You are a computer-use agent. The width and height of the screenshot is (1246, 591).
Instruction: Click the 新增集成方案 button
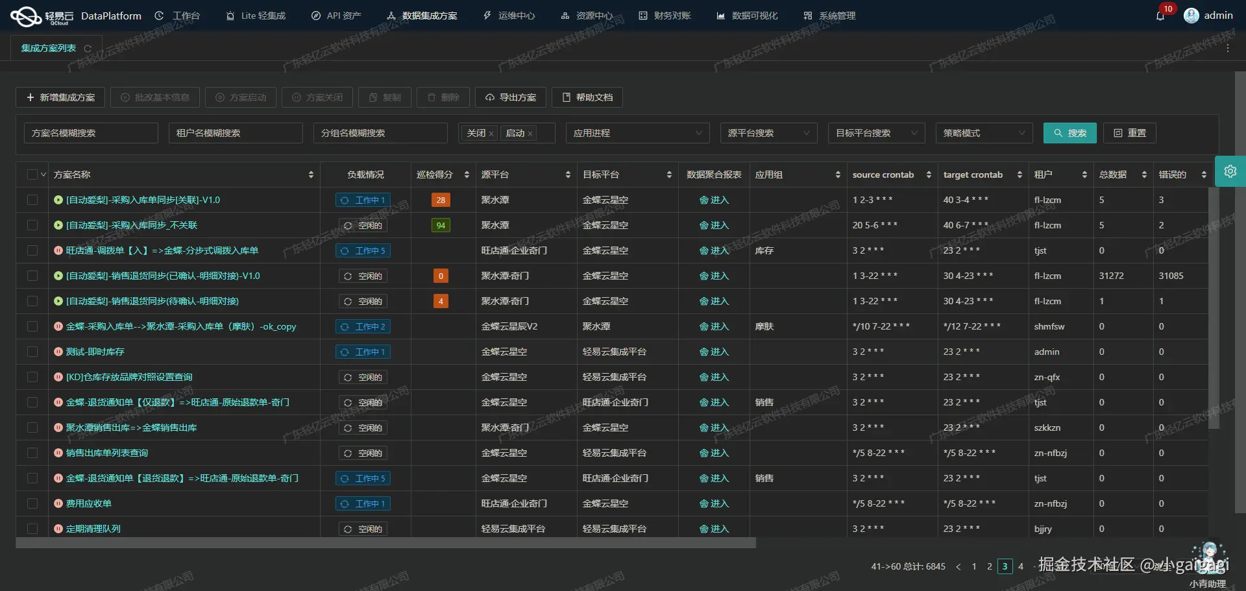pos(60,97)
